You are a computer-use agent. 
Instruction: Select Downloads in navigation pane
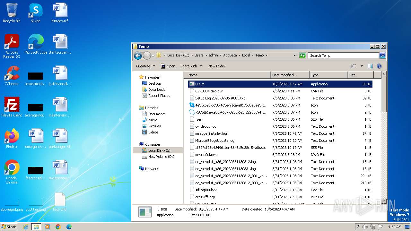coord(157,90)
